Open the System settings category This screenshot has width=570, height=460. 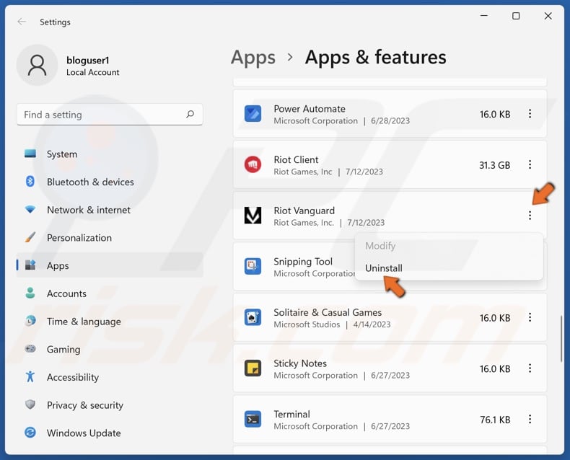pyautogui.click(x=62, y=154)
